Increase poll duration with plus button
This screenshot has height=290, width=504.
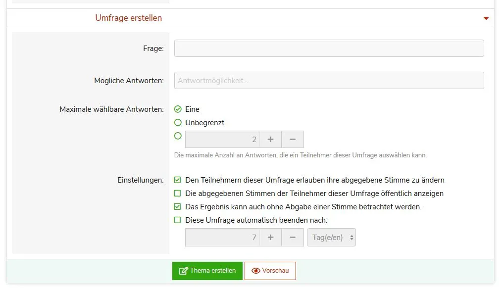tap(270, 238)
